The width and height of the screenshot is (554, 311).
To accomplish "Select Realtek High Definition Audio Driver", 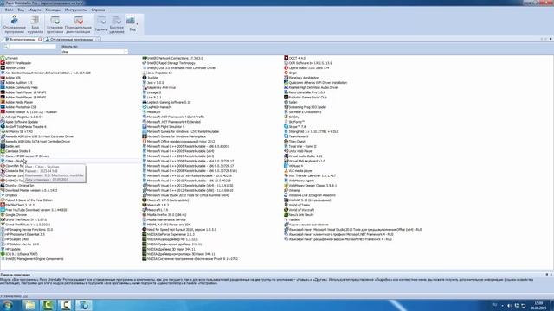I will 311,87.
